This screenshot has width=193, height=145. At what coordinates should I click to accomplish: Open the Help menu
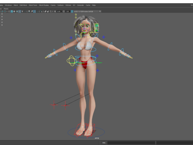[x=94, y=5]
